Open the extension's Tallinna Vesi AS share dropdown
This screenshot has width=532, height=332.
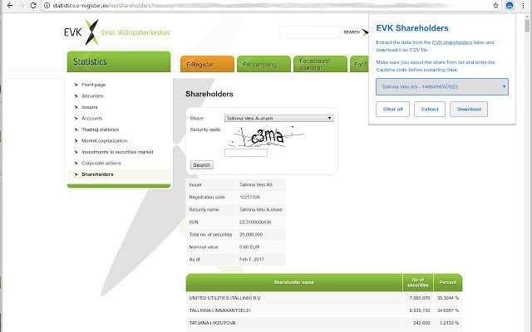(x=442, y=86)
